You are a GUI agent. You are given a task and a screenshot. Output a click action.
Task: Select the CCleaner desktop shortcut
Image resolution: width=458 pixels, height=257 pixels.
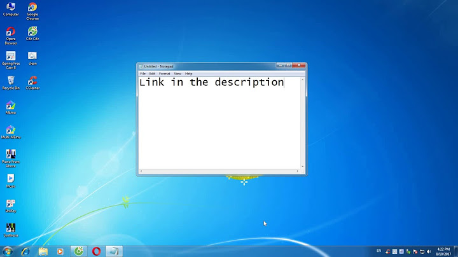32,83
